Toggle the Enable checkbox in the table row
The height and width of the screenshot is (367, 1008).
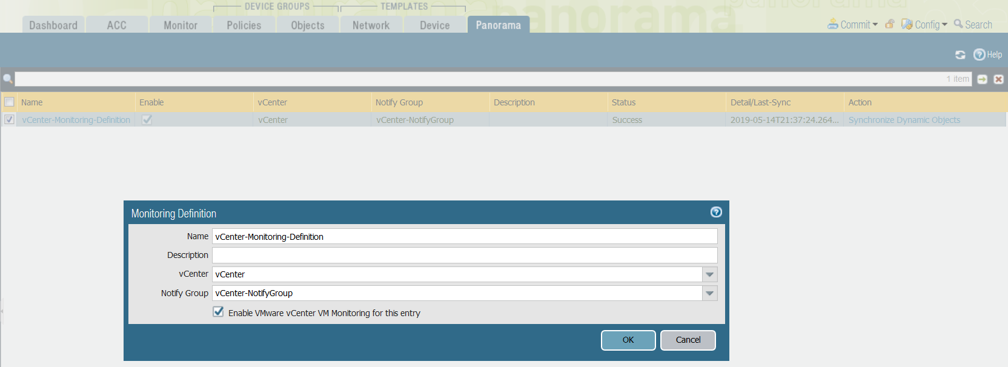tap(147, 119)
